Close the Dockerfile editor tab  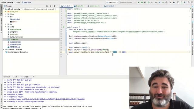coord(85,6)
